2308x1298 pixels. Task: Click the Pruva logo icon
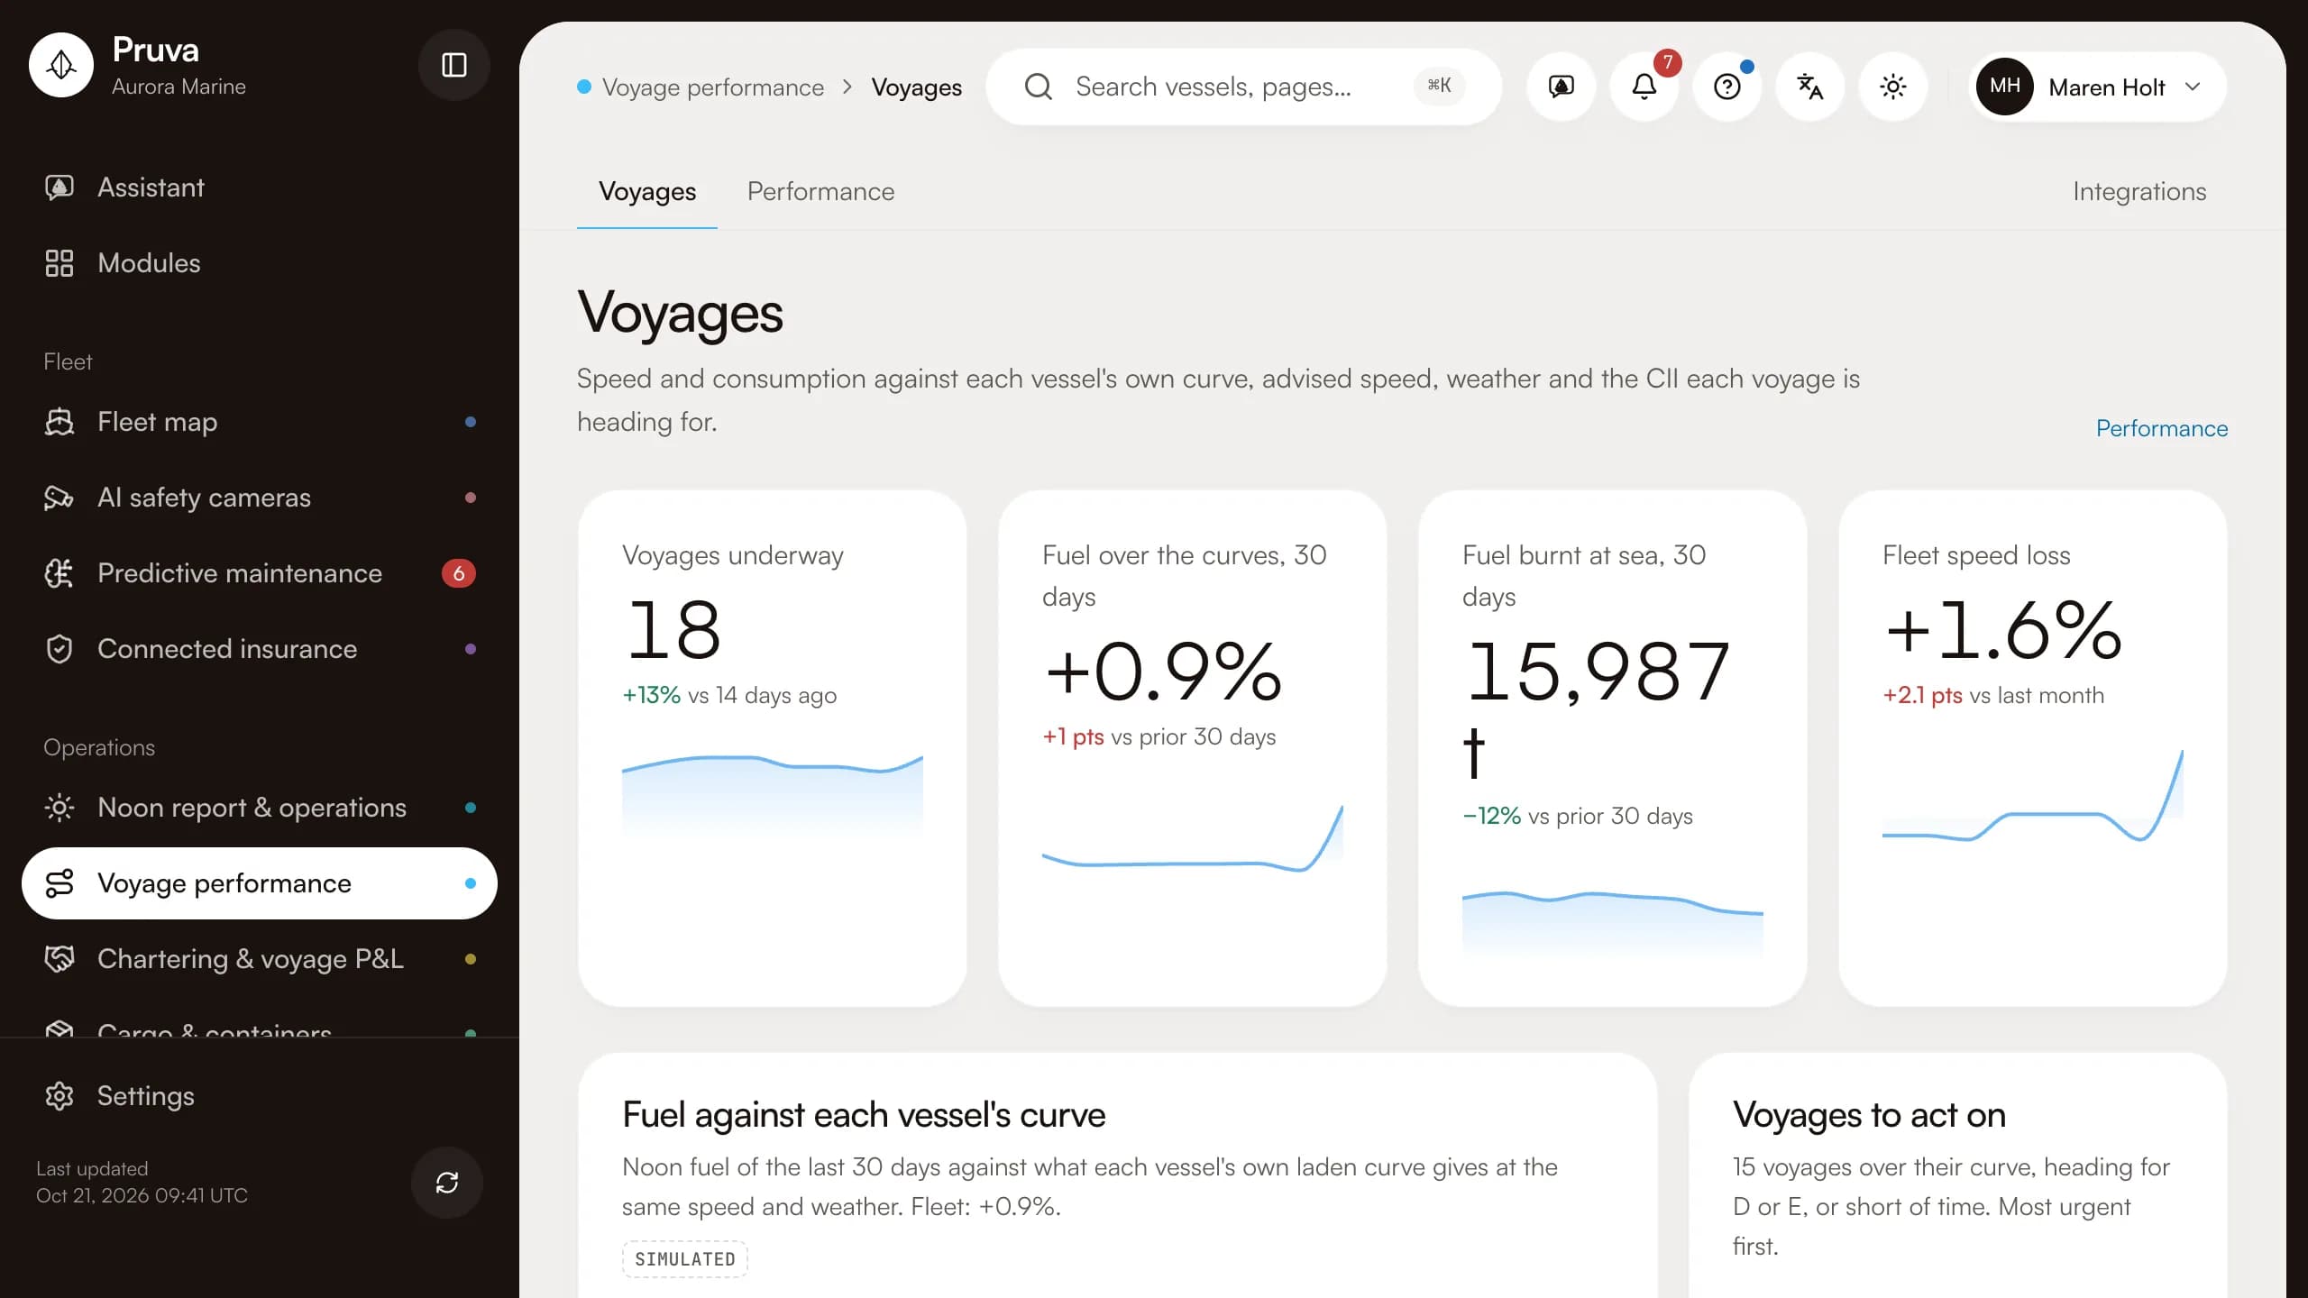click(61, 65)
